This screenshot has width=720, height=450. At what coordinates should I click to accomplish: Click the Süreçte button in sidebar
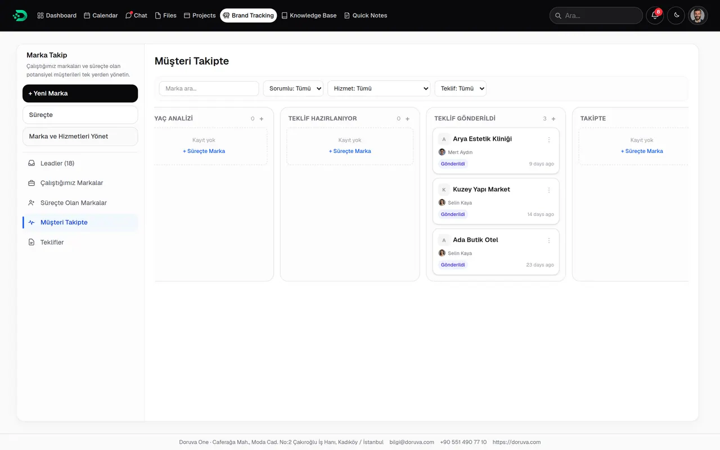(80, 115)
